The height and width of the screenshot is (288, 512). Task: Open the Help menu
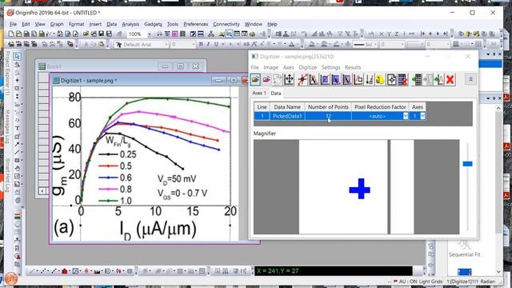(272, 24)
